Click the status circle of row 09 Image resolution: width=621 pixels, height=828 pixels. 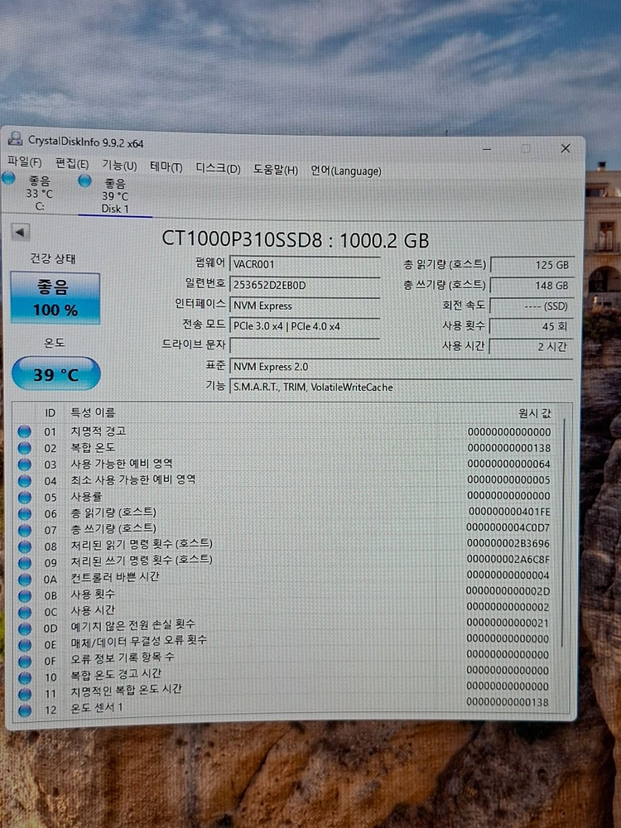click(x=24, y=562)
